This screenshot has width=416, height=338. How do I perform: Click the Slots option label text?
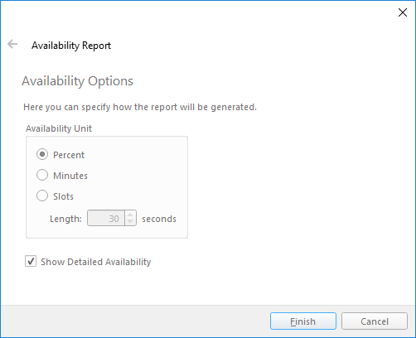(64, 196)
